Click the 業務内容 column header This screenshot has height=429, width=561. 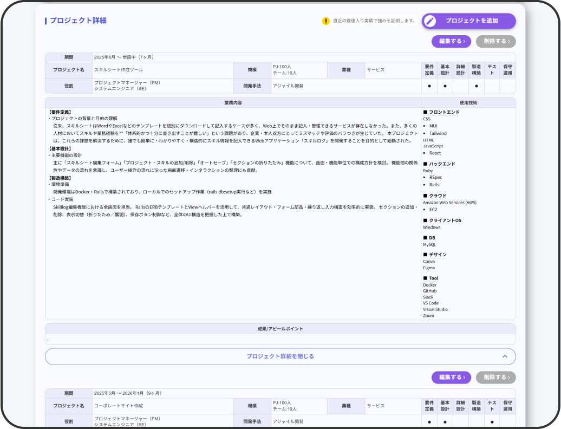(233, 102)
